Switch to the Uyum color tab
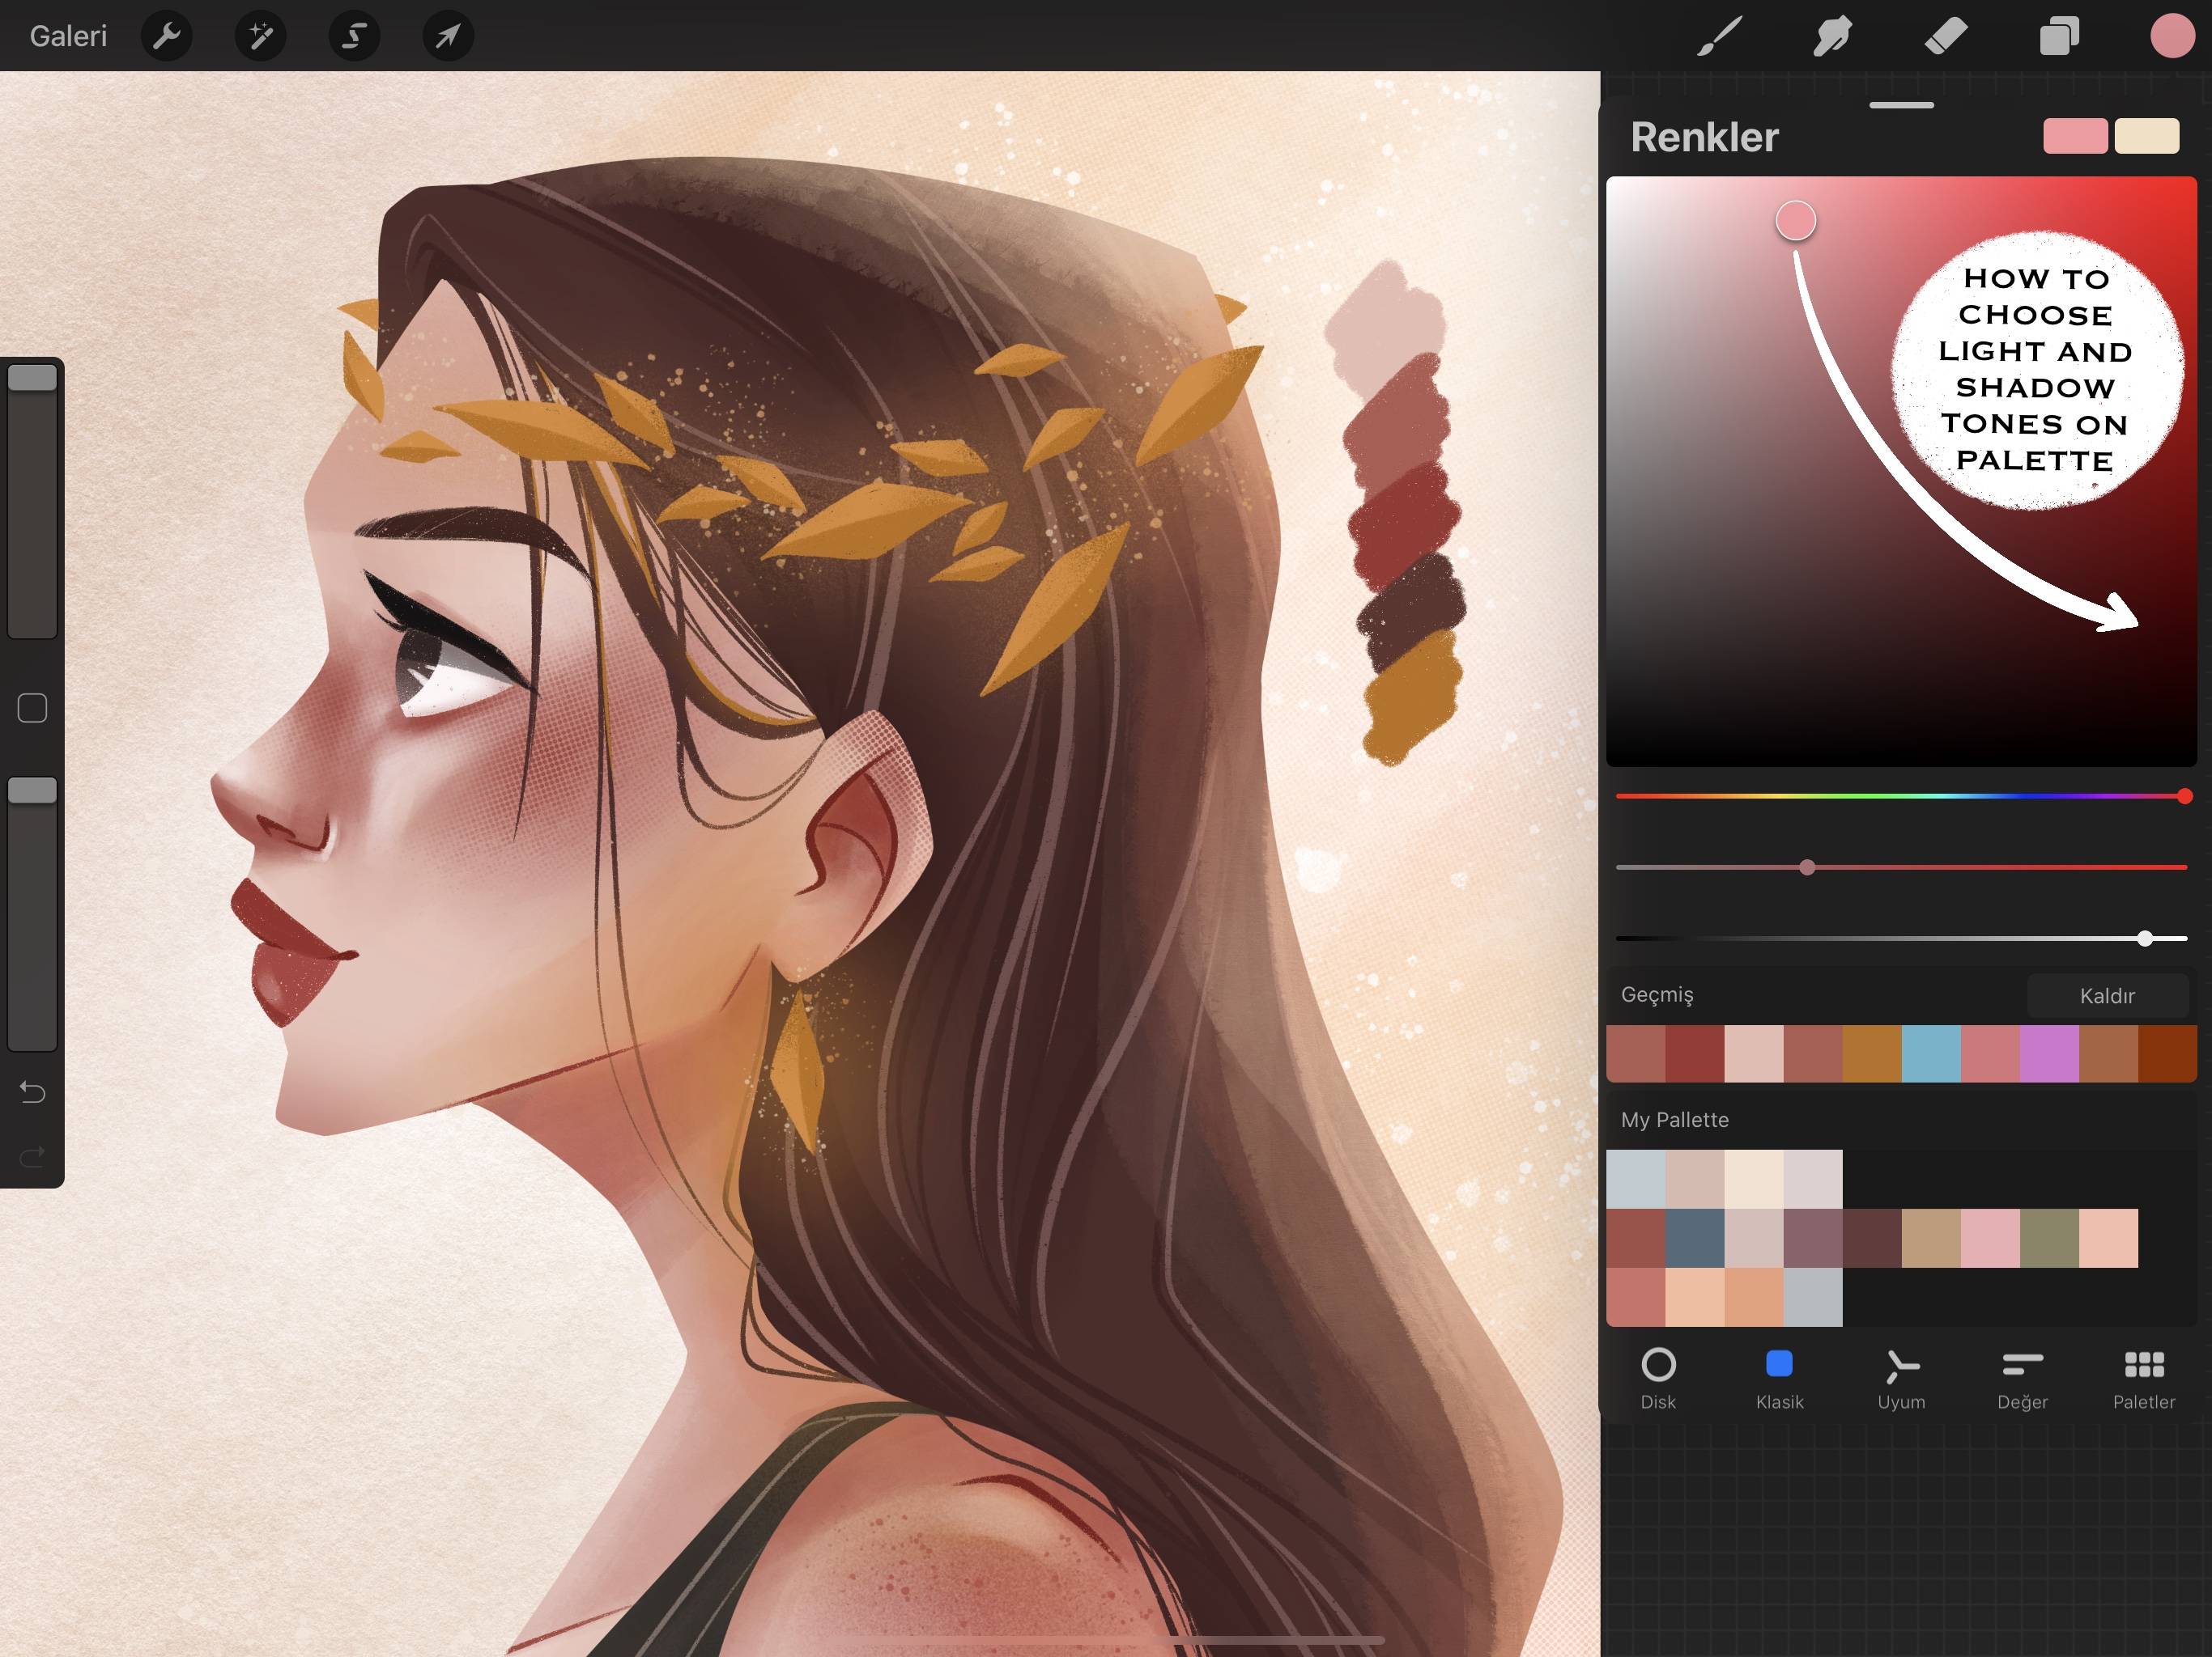The image size is (2212, 1657). 1901,1378
